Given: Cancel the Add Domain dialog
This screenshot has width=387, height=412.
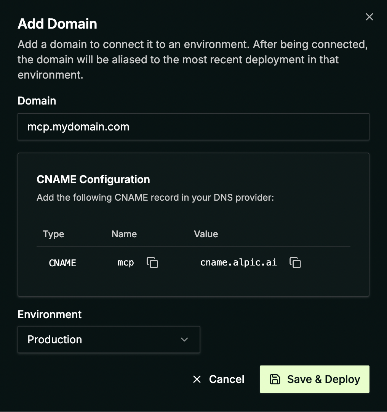Looking at the screenshot, I should click(x=218, y=379).
